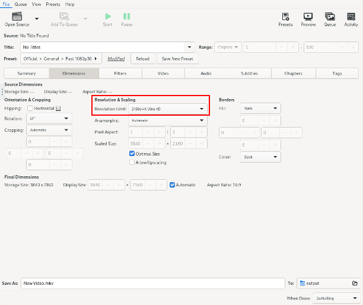Switch to the Filters tab
The height and width of the screenshot is (305, 363).
point(120,74)
